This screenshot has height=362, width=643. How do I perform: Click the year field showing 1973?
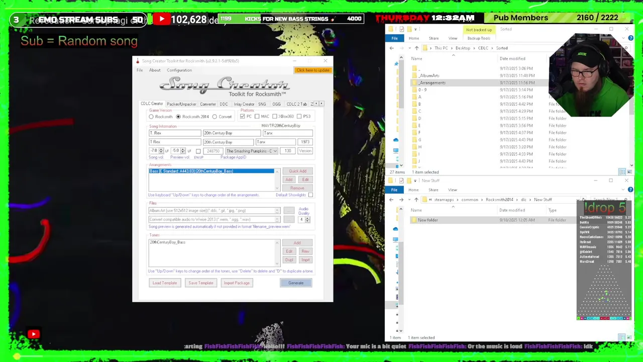click(305, 142)
